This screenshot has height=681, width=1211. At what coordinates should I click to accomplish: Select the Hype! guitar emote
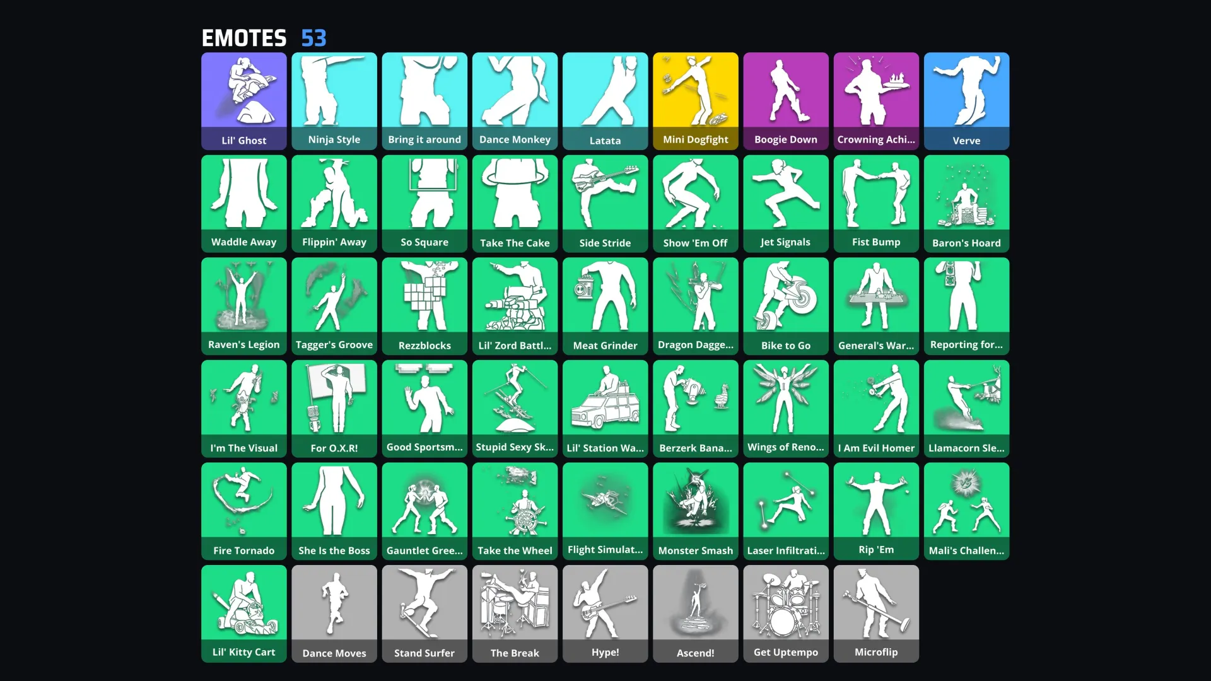tap(605, 614)
